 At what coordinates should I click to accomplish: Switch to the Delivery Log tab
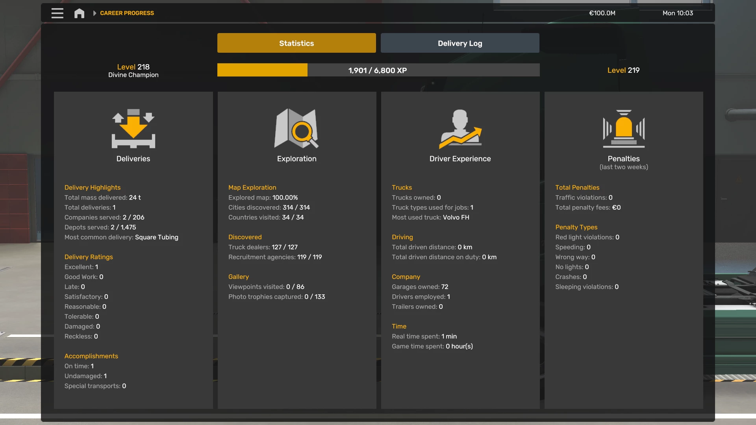pyautogui.click(x=460, y=43)
